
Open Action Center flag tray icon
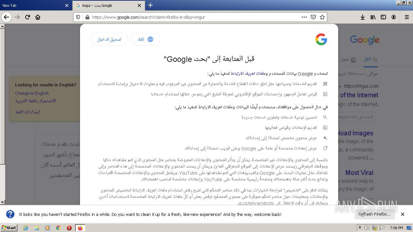[x=383, y=228]
